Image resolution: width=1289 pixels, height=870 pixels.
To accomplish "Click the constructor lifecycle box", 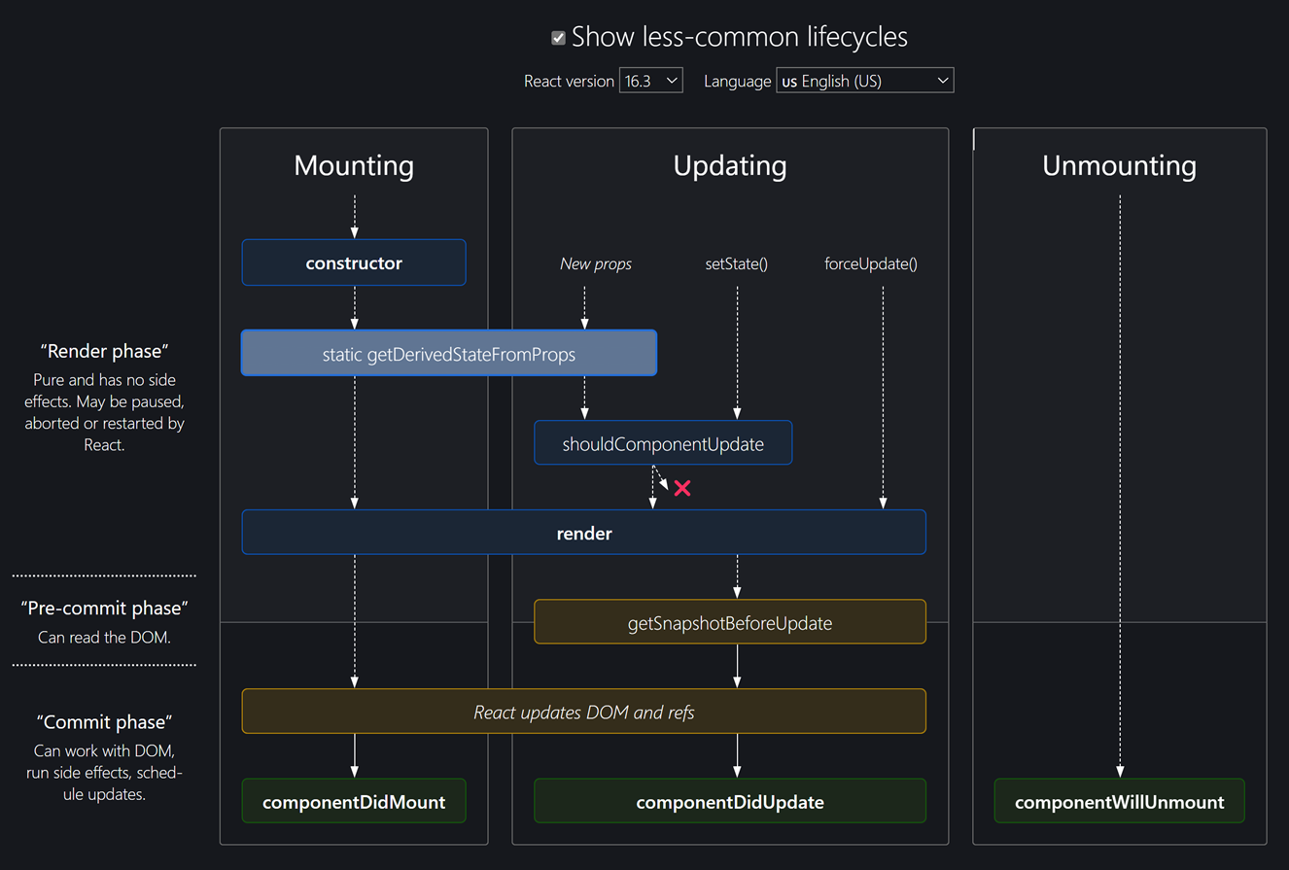I will coord(354,262).
